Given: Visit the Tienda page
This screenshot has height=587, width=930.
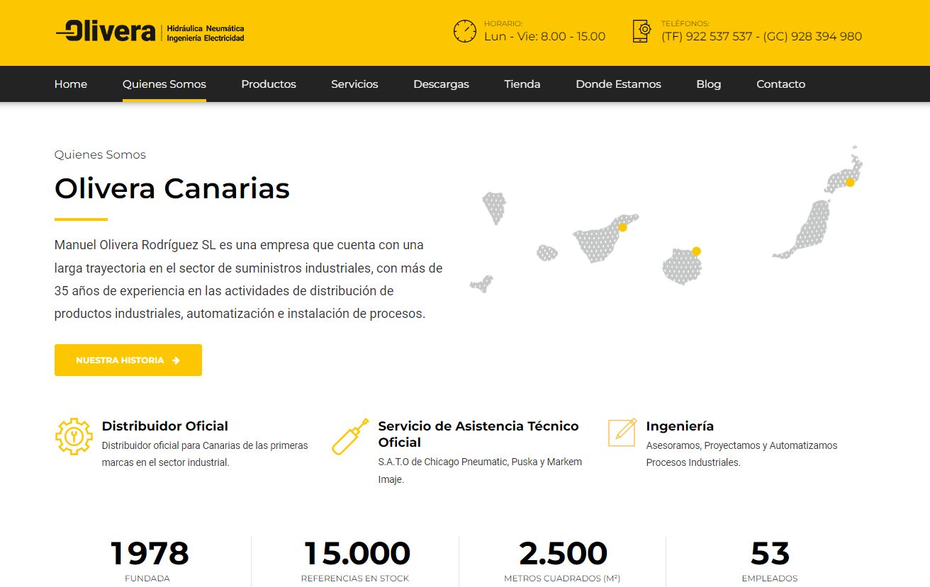Looking at the screenshot, I should [522, 84].
